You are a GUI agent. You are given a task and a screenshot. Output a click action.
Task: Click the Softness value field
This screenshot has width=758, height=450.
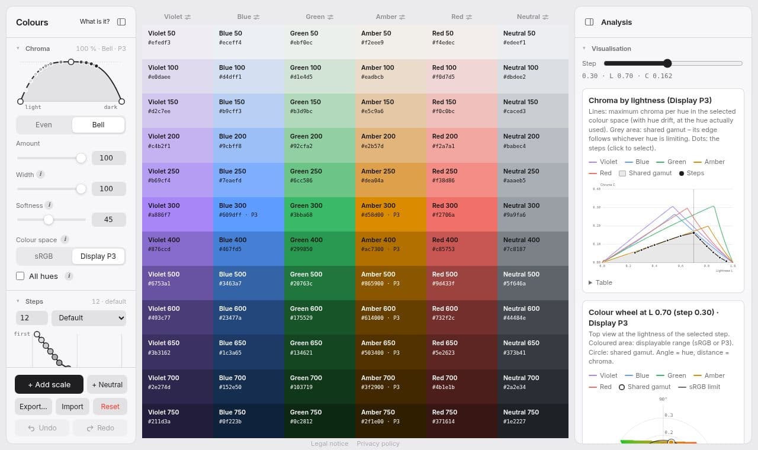pos(109,220)
